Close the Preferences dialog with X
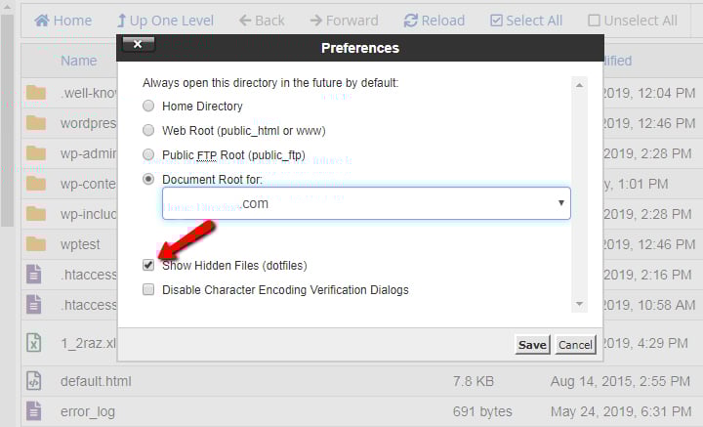 point(138,44)
